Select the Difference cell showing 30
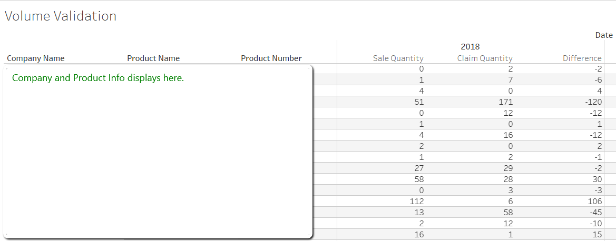 [597, 179]
